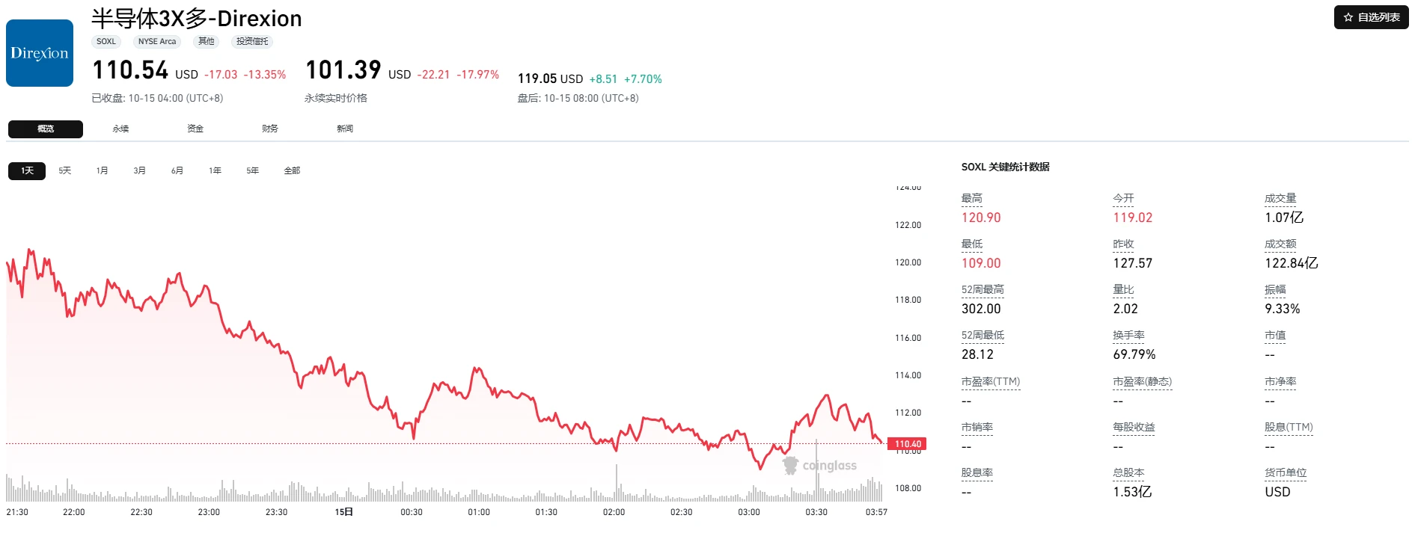Set chart range to 3月
The height and width of the screenshot is (533, 1412).
click(x=140, y=170)
